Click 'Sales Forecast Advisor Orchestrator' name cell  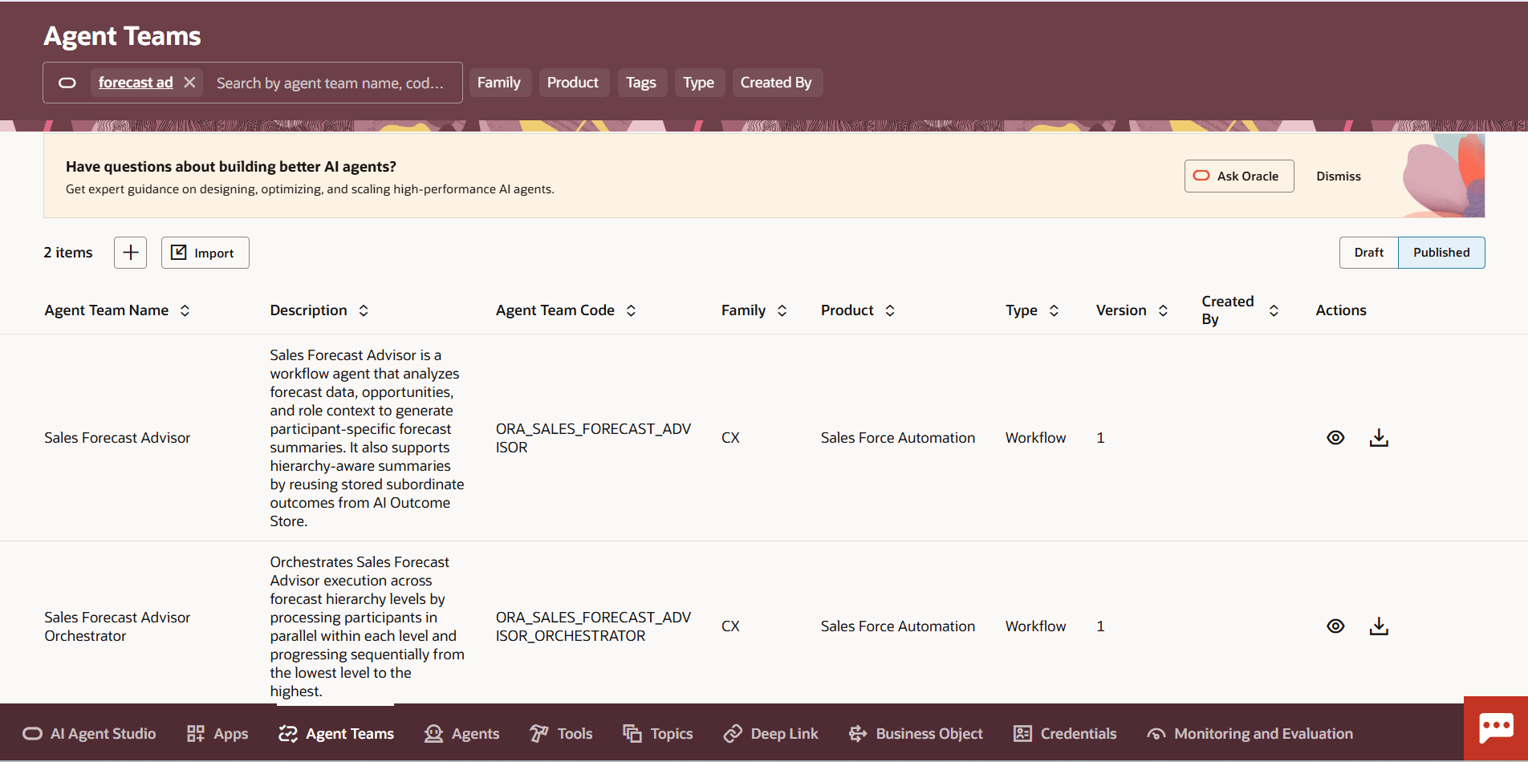click(117, 626)
